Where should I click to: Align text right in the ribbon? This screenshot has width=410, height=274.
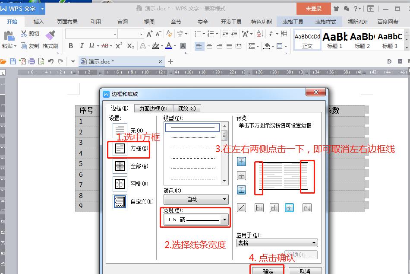coord(220,46)
